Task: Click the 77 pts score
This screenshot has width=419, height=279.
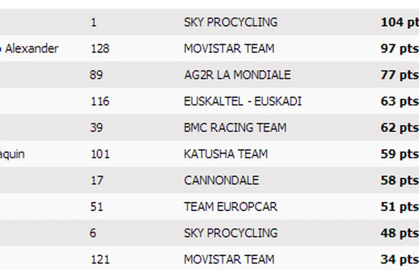Action: (399, 75)
